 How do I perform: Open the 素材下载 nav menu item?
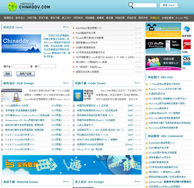click(x=55, y=18)
